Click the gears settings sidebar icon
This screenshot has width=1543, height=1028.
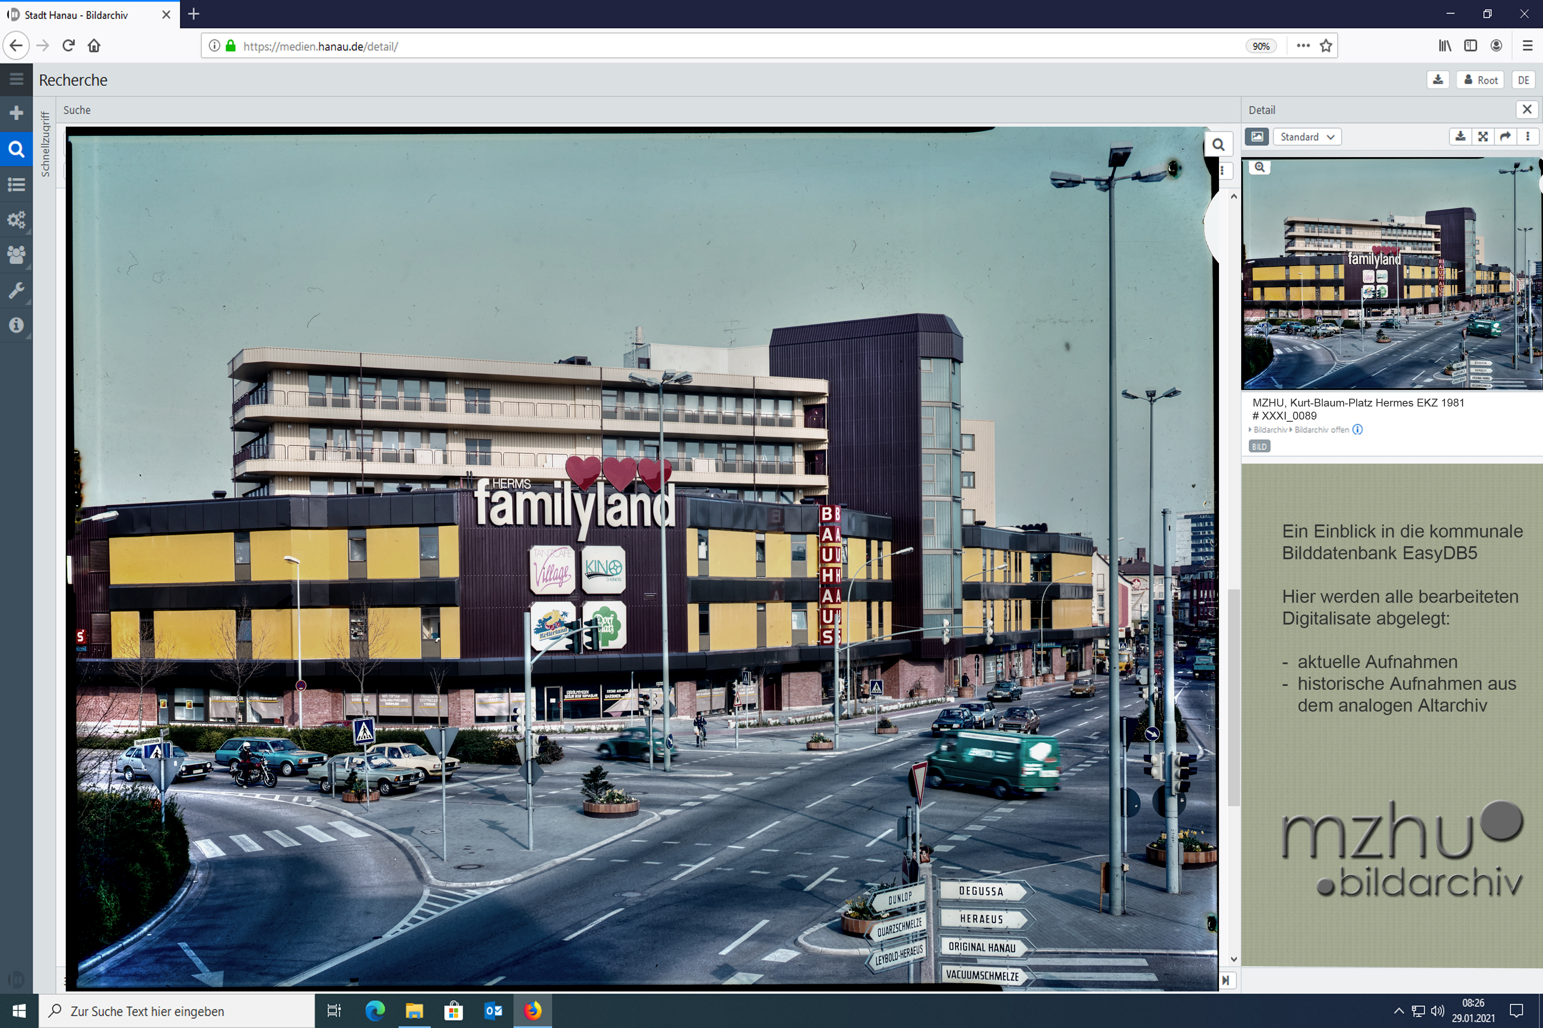[x=17, y=219]
